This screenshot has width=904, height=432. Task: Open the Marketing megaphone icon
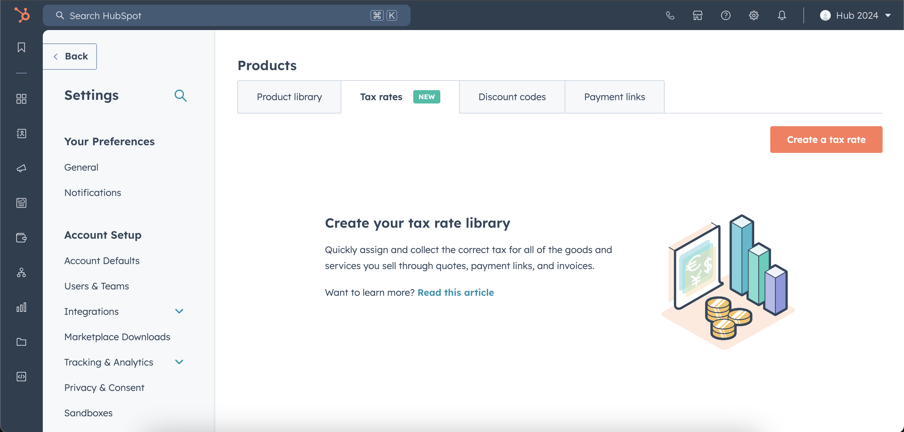[x=21, y=168]
